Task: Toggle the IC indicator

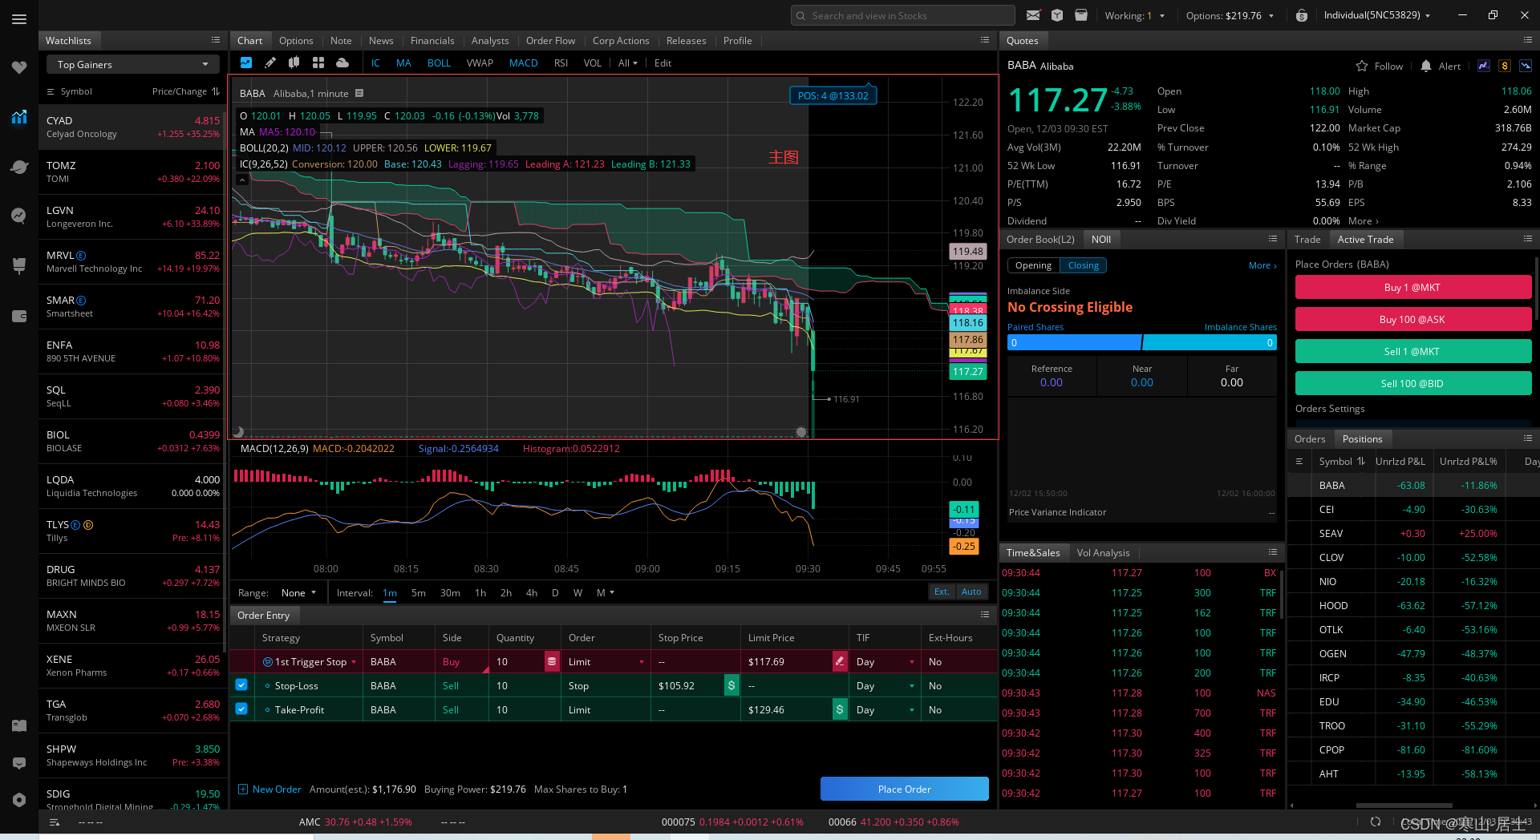Action: (x=375, y=63)
